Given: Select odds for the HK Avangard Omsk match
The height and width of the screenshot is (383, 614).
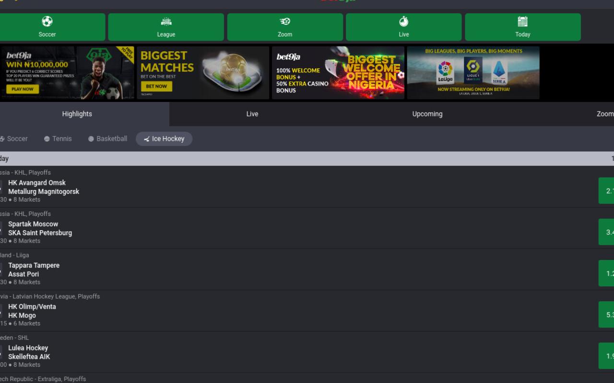Looking at the screenshot, I should [x=606, y=191].
